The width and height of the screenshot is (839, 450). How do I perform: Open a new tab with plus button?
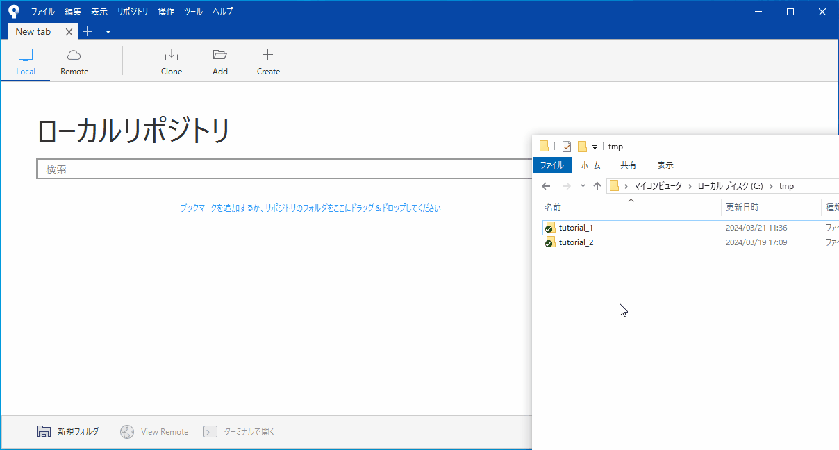[88, 31]
